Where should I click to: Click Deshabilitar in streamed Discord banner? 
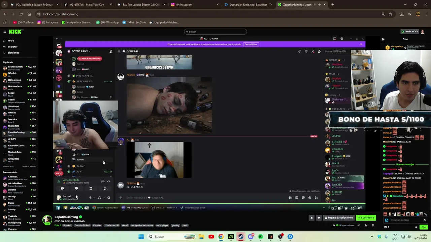(x=251, y=44)
